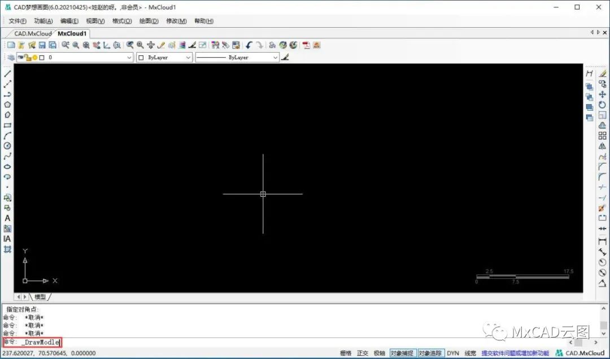Open the 文件(F) menu

click(18, 21)
